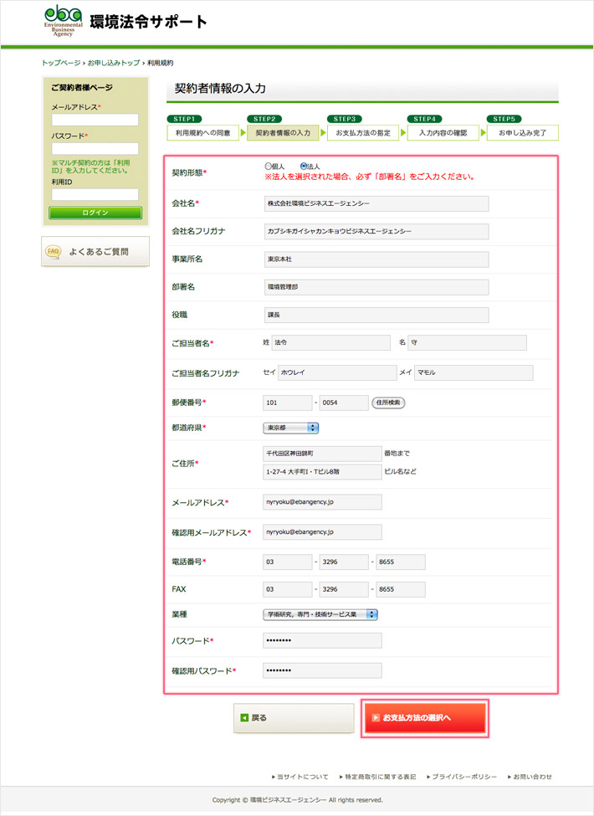Select the 法人 radio button

[x=304, y=167]
